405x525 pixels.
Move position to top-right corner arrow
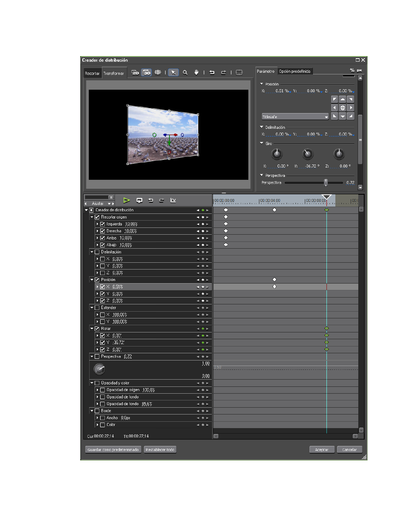[351, 99]
